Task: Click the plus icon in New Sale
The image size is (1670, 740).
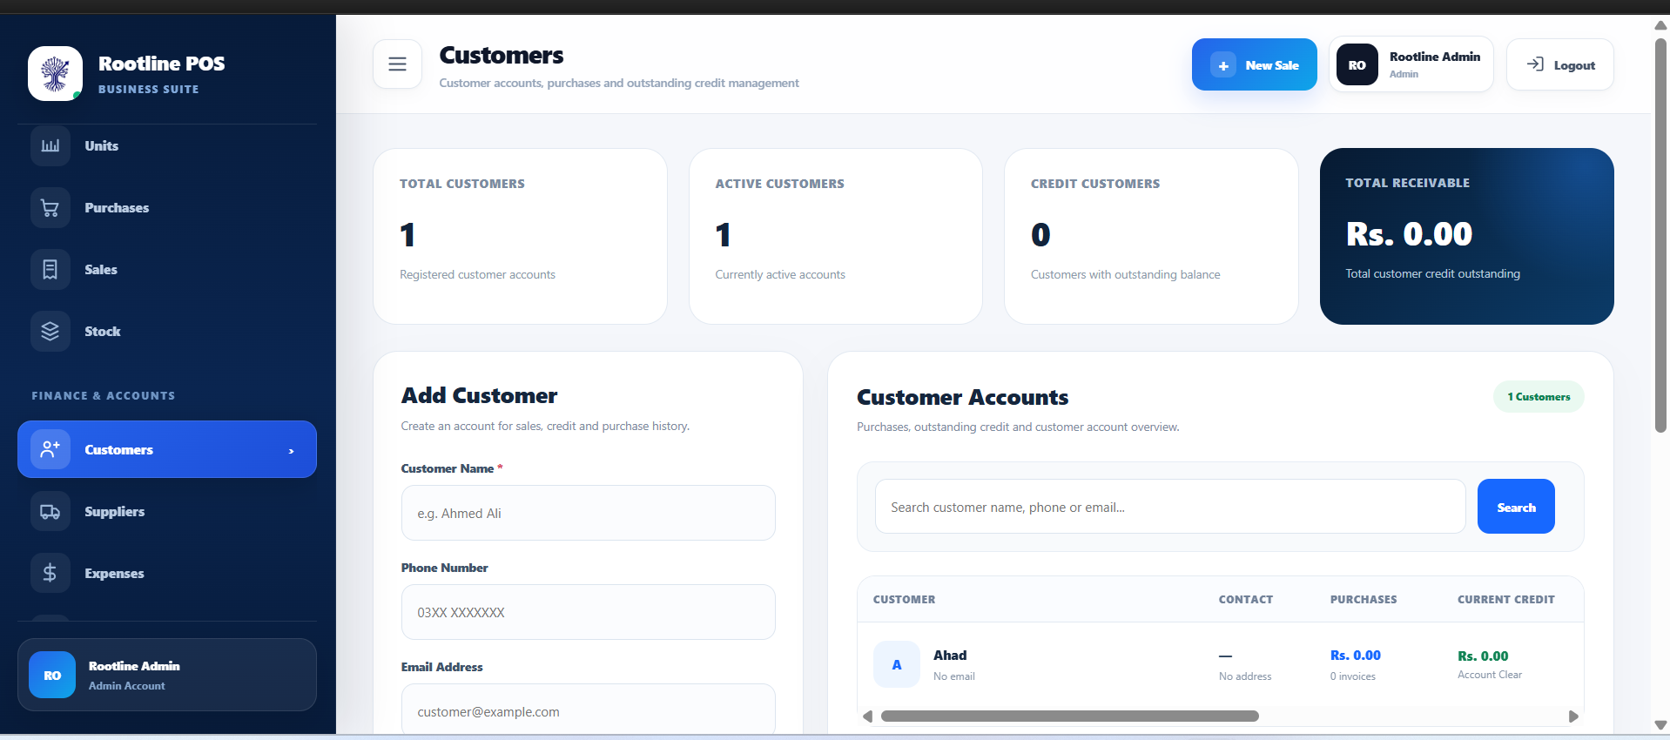Action: tap(1223, 65)
